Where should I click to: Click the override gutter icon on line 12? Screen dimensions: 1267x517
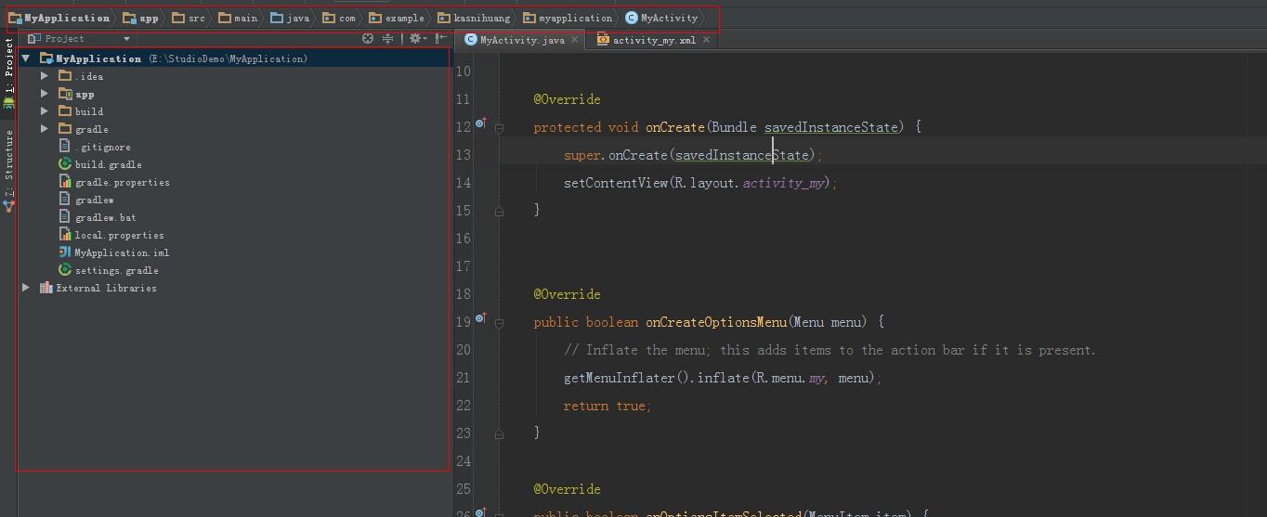tap(480, 123)
